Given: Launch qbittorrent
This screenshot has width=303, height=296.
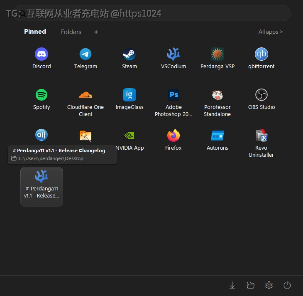Looking at the screenshot, I should click(261, 58).
